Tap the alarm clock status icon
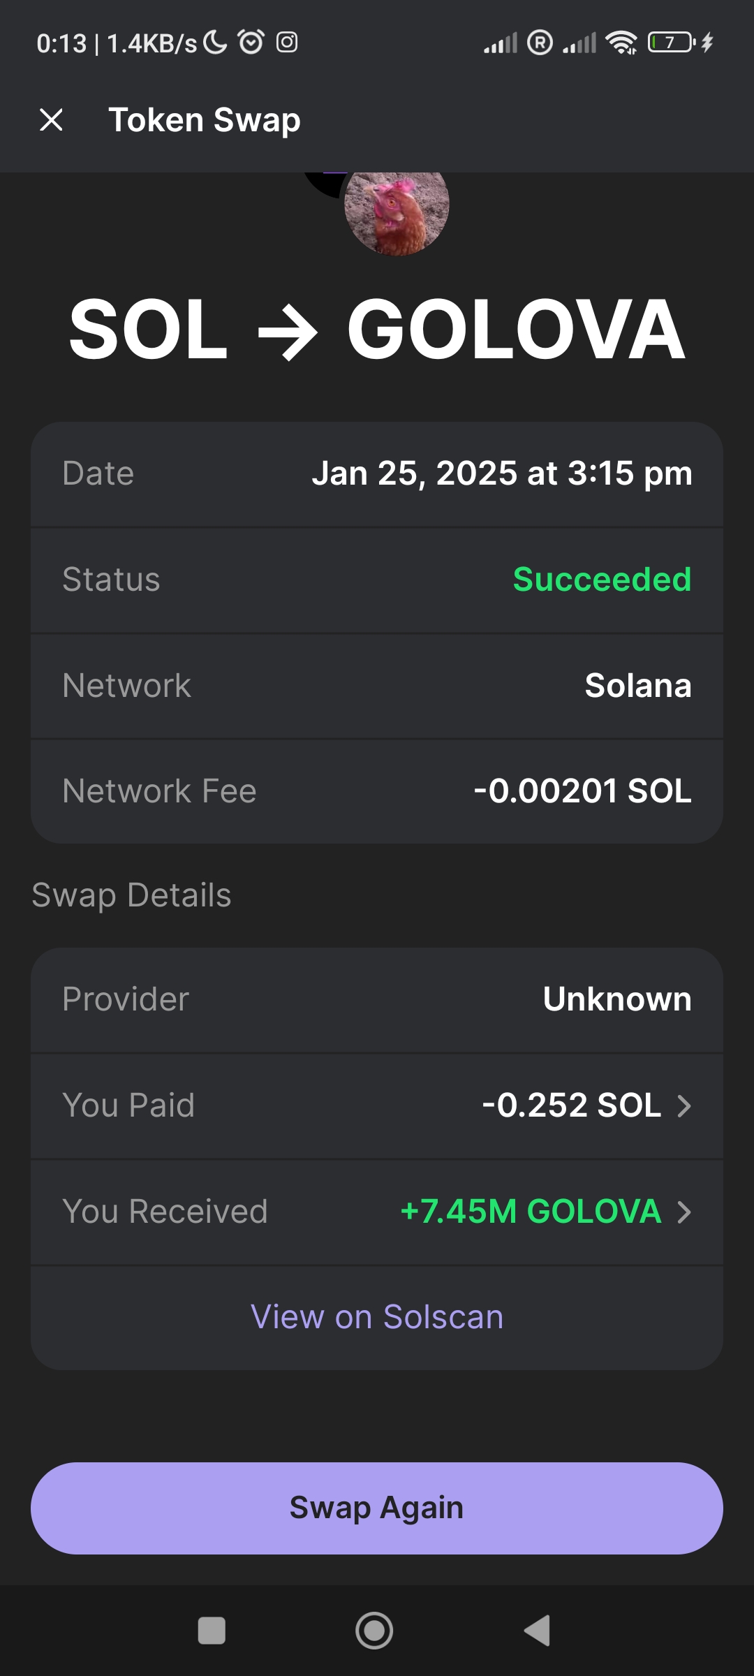 [x=251, y=42]
